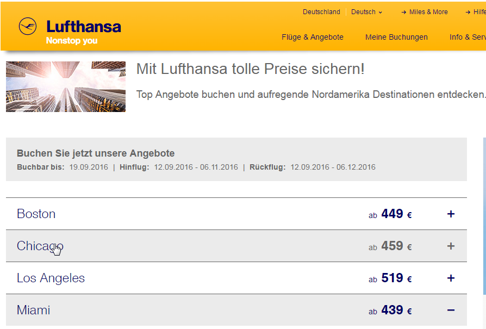
Task: Click the Chicago destination name
Action: (x=40, y=246)
